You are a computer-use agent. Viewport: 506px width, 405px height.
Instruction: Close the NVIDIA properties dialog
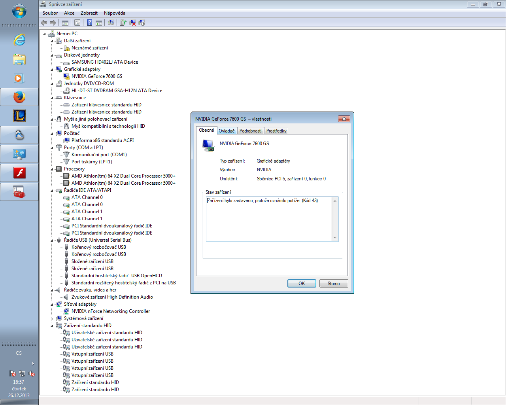tap(344, 119)
